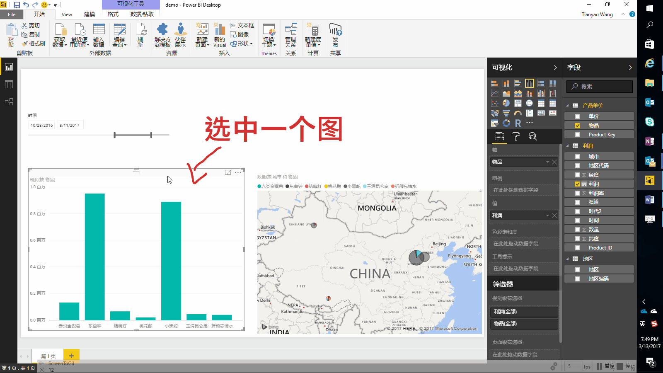Click the Save icon in title bar
The image size is (663, 373).
17,5
